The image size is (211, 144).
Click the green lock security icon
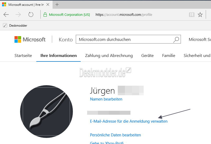[x=45, y=15]
